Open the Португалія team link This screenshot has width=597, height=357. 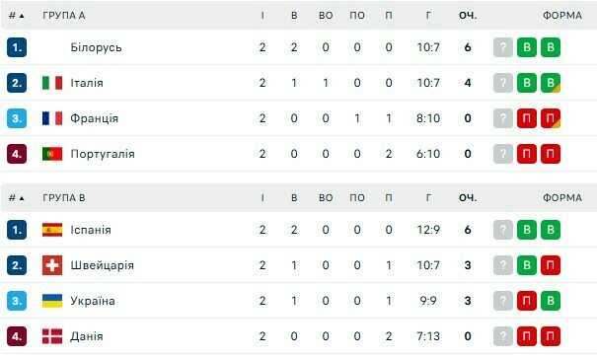(x=103, y=154)
